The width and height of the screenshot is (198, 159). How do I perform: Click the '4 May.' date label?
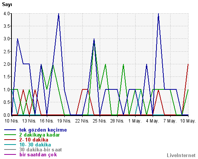[x=153, y=121]
